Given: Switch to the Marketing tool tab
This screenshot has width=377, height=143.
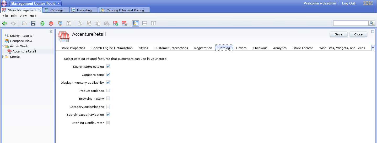Looking at the screenshot, I should (84, 10).
